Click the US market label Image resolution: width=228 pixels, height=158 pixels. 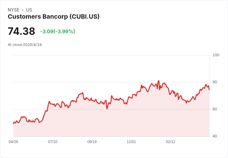(x=29, y=10)
